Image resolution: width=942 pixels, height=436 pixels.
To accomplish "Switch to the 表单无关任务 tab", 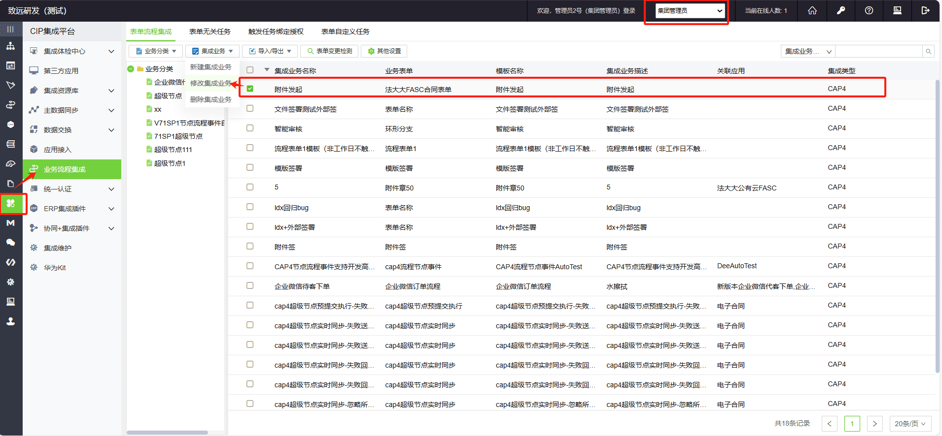I will tap(210, 31).
